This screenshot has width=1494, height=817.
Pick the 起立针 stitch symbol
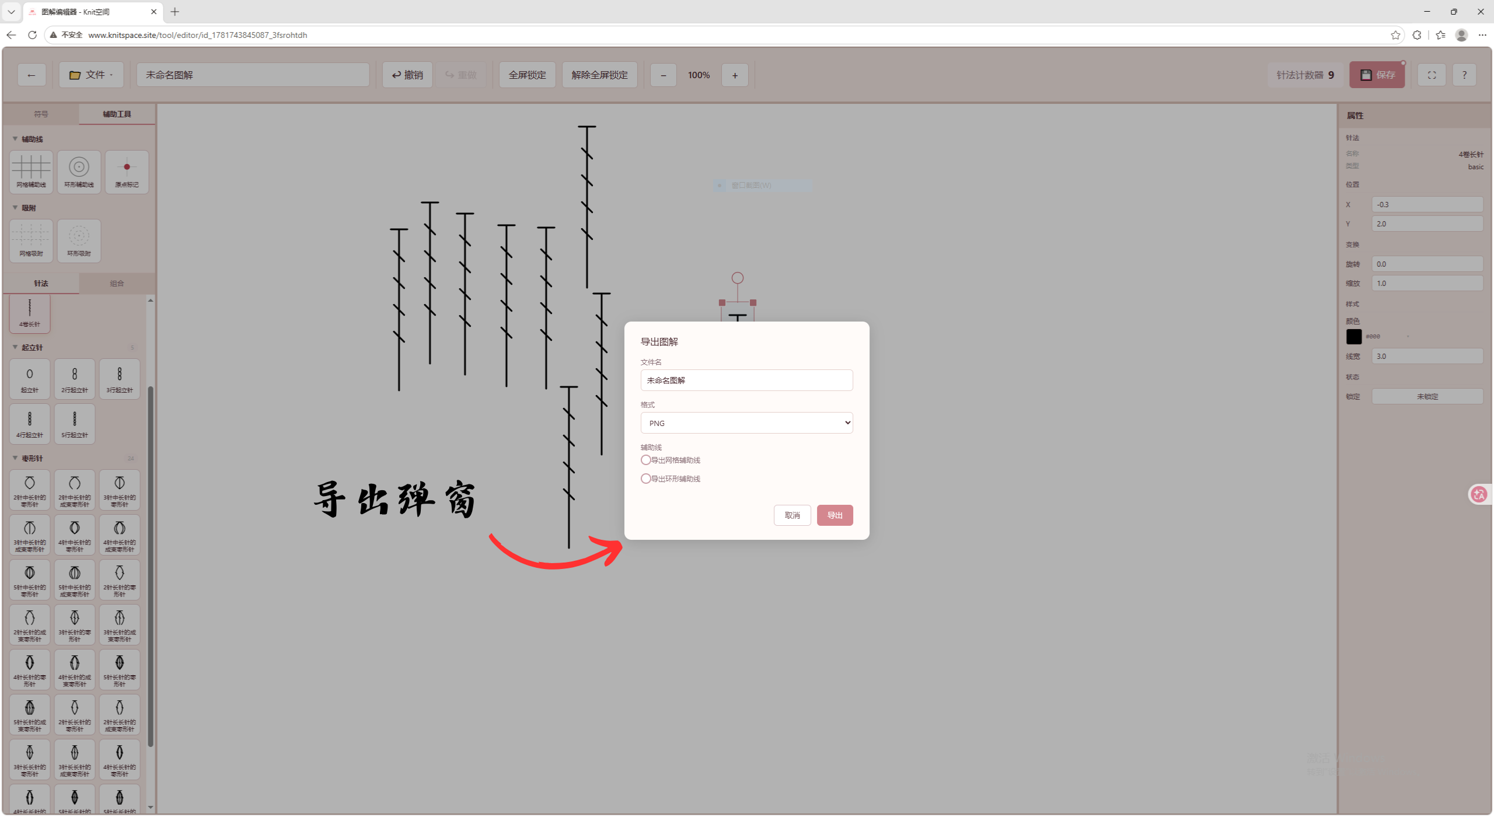pyautogui.click(x=30, y=379)
